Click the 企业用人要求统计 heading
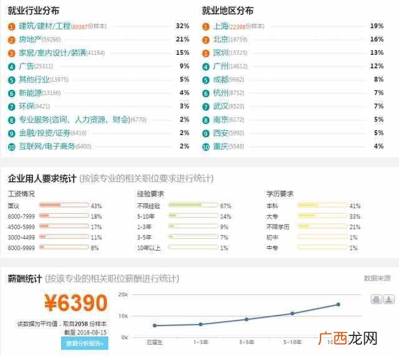Screen dimensions: 399x356 [x=42, y=179]
